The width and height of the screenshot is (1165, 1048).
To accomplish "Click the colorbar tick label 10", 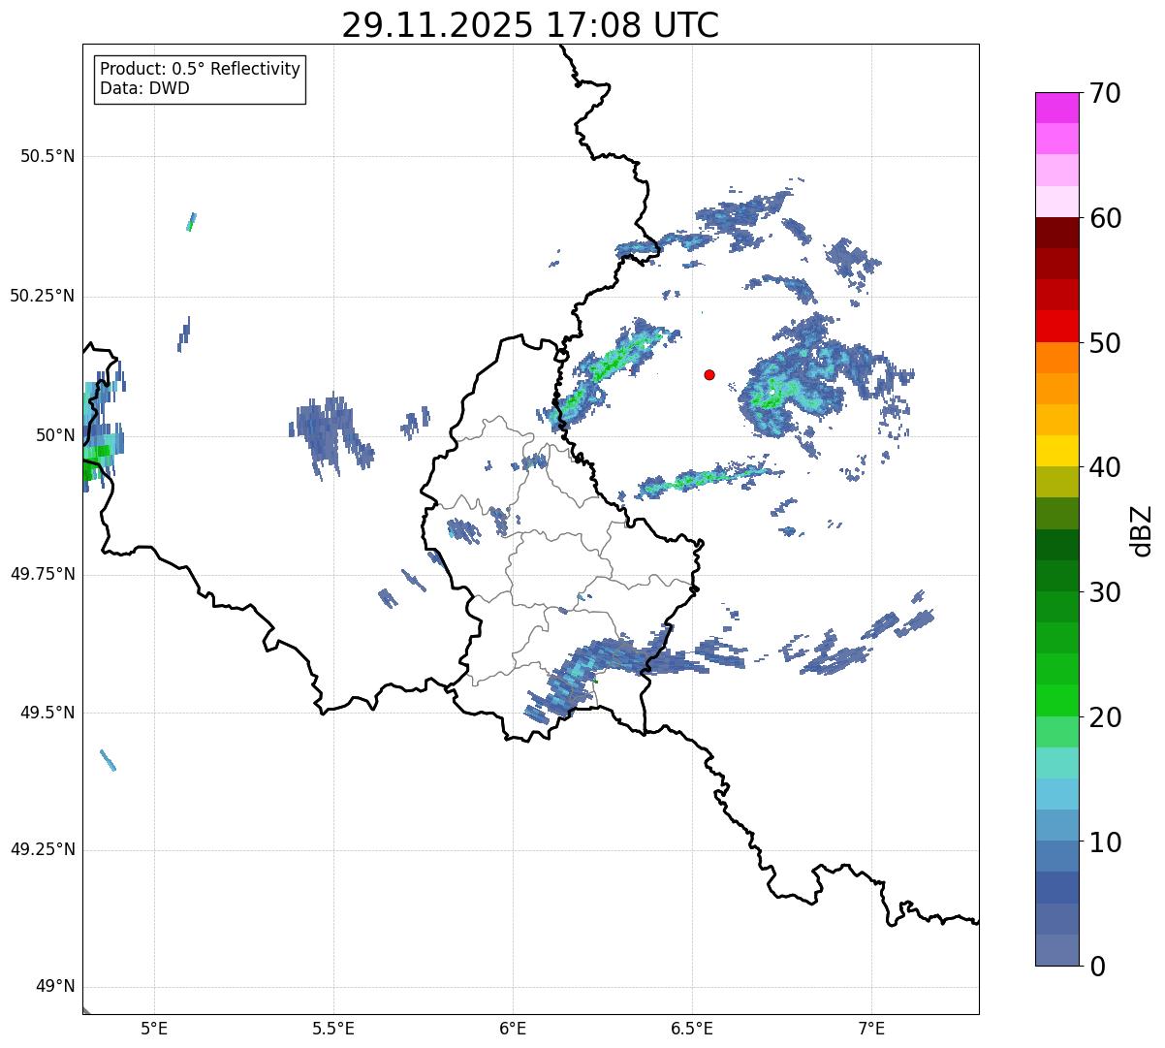I will coord(1105,842).
